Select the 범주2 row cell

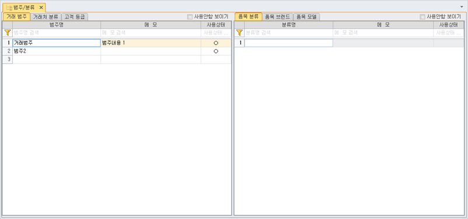[57, 51]
